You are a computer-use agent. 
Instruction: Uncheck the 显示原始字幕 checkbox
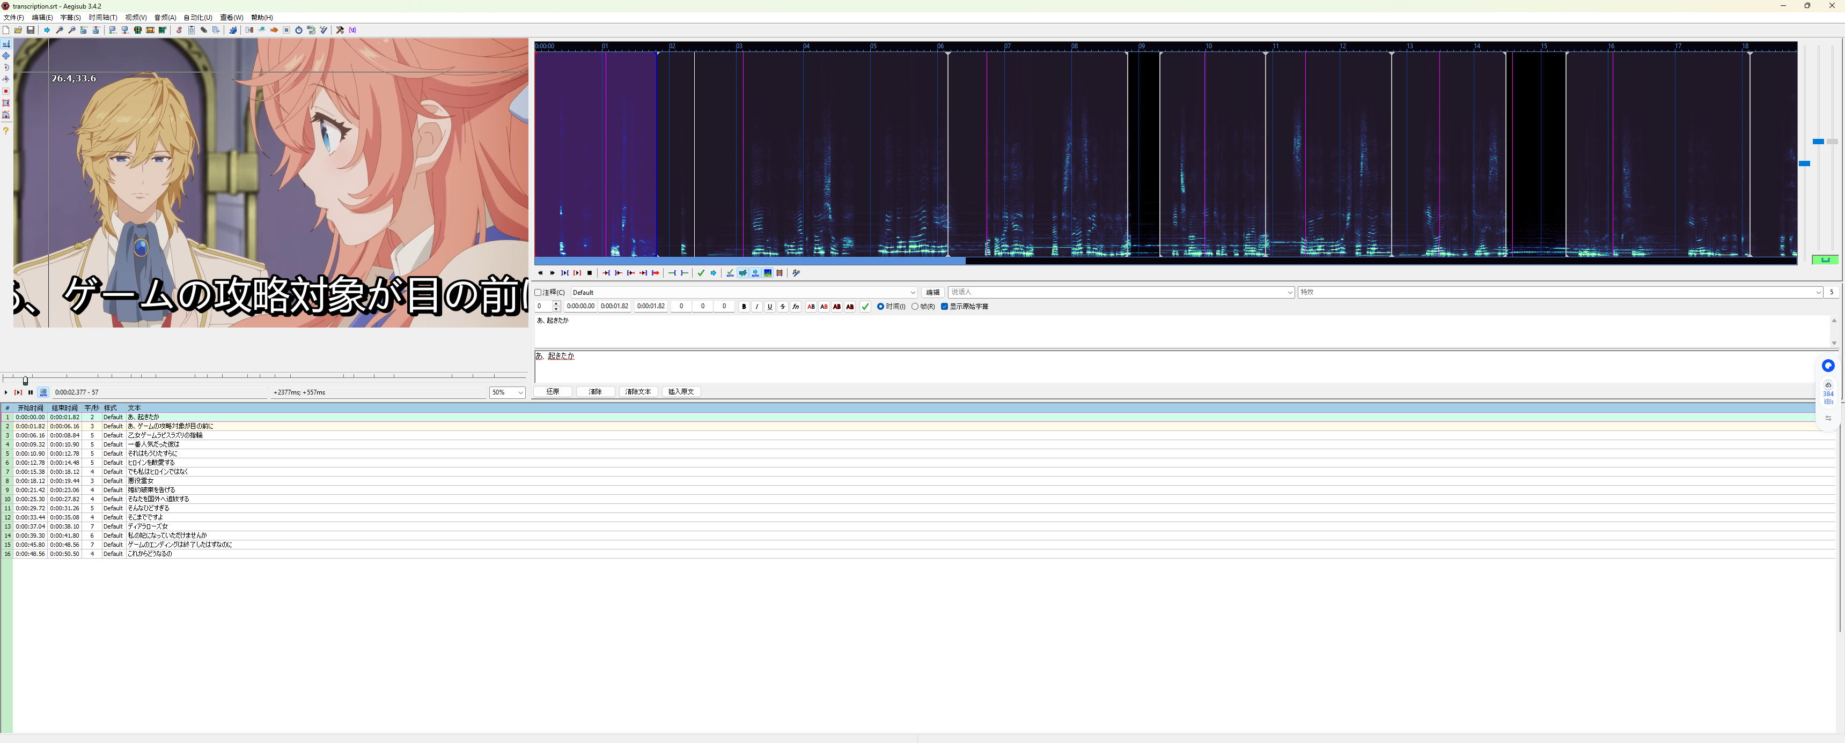[945, 306]
